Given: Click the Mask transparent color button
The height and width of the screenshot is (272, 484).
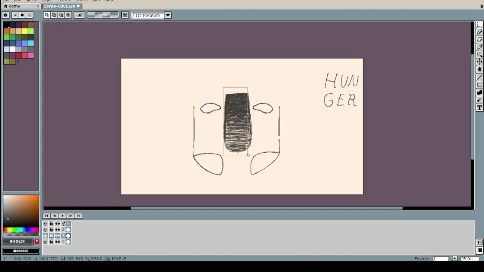Looking at the screenshot, I should click(103, 15).
